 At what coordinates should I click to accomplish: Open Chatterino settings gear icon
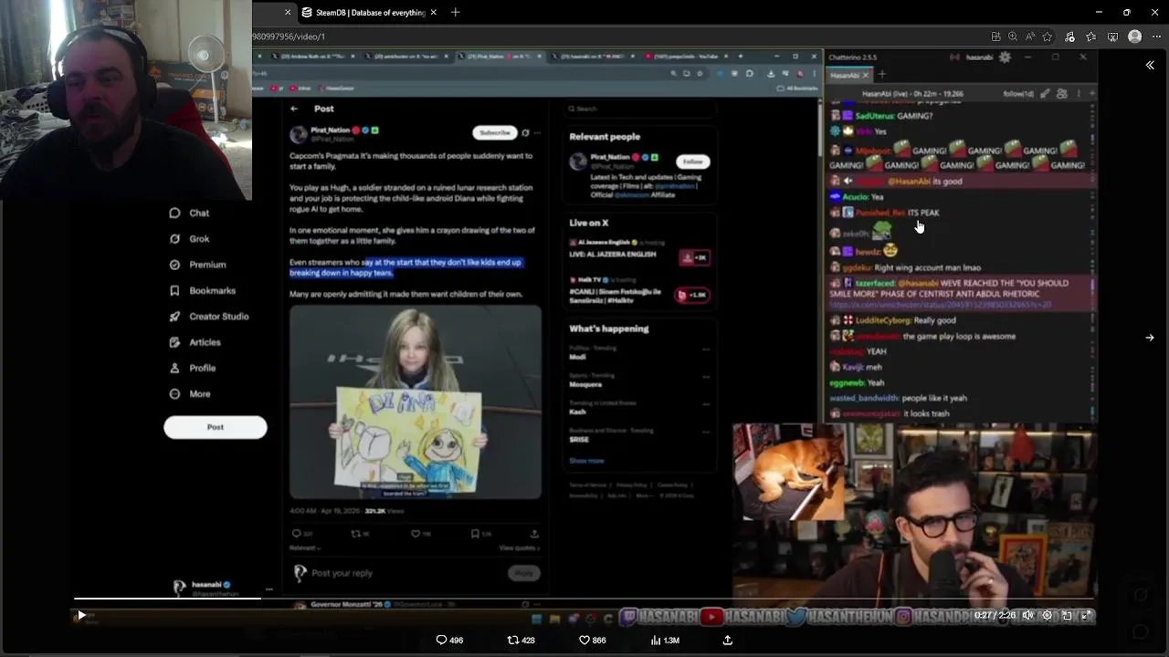1005,57
